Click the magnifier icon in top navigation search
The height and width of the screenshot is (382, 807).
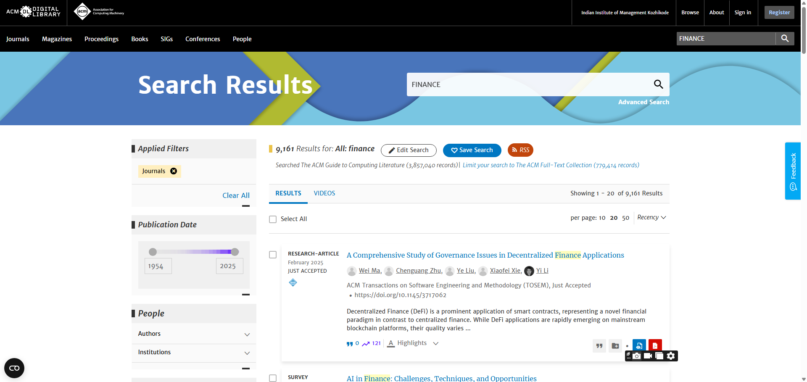pos(784,39)
